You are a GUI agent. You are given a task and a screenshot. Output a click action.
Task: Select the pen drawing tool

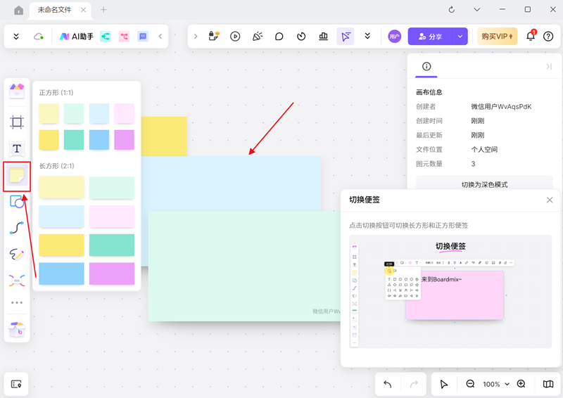(17, 254)
